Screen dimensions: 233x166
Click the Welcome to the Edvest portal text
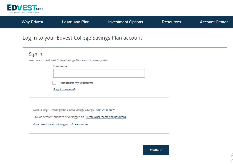point(68,61)
